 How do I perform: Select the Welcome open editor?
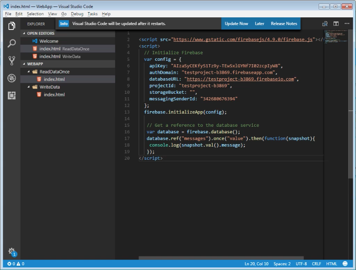68,41
